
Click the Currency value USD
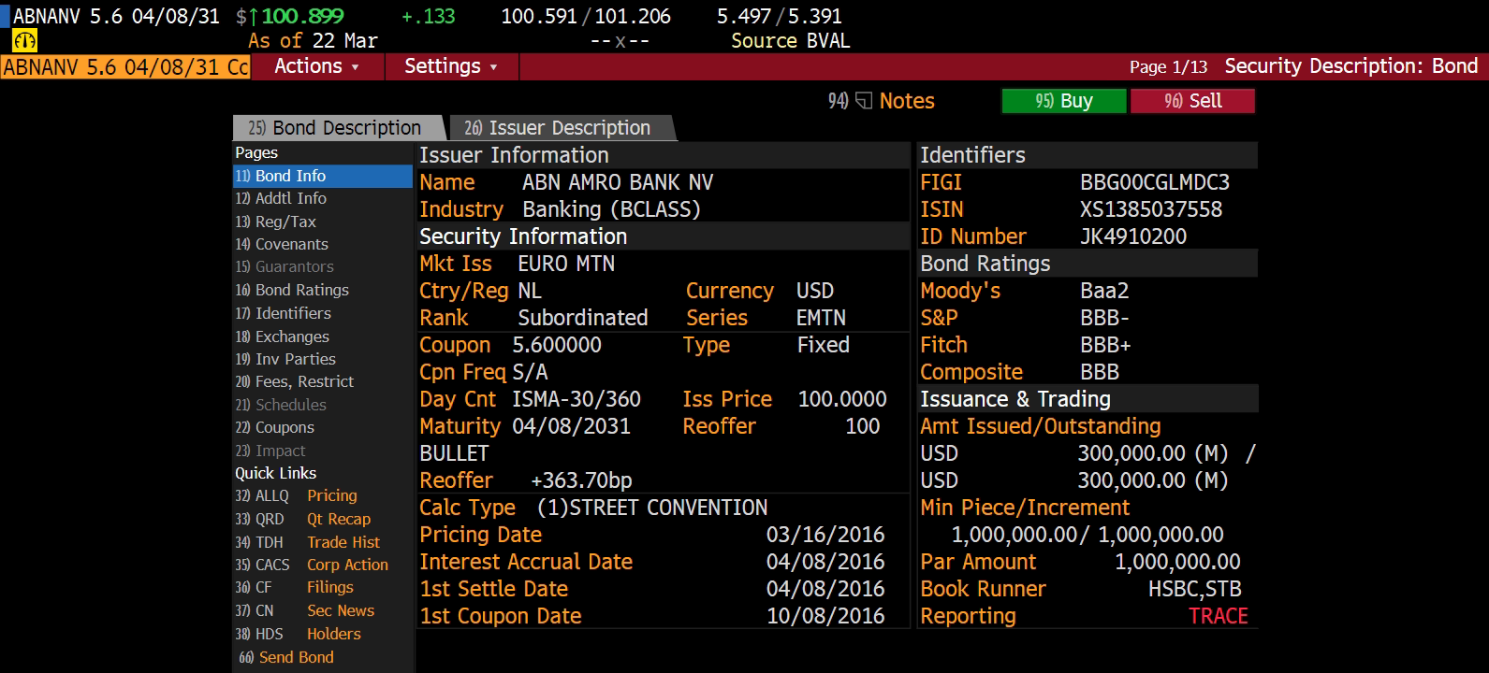click(x=815, y=291)
